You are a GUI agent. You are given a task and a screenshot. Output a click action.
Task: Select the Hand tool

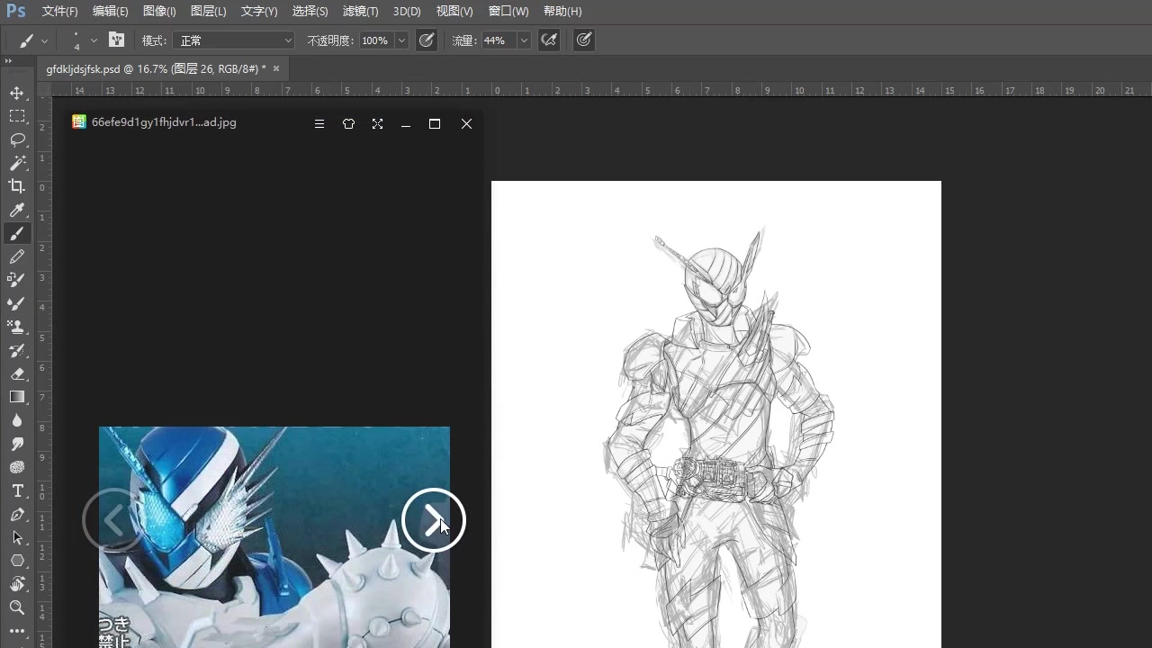[17, 584]
